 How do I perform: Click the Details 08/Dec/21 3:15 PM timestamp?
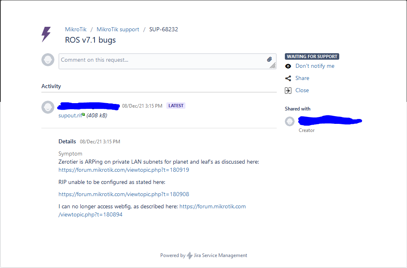coord(100,142)
